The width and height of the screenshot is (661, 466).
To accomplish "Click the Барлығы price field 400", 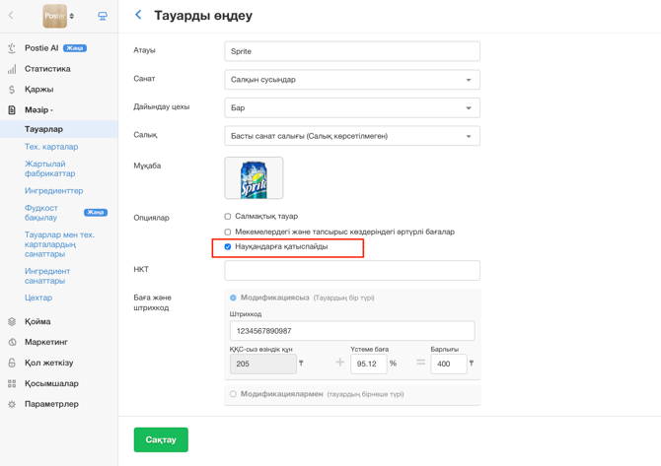I will coord(449,364).
